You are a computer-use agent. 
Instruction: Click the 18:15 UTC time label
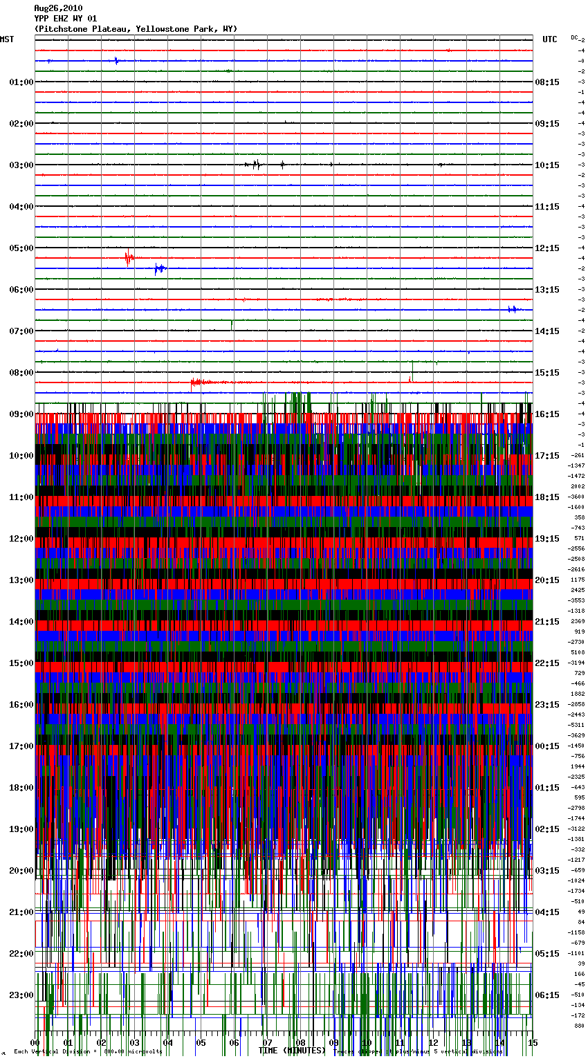[x=547, y=497]
